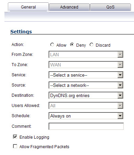The width and height of the screenshot is (134, 155).
Task: Click the 'Always on' schedule box
Action: point(86,116)
